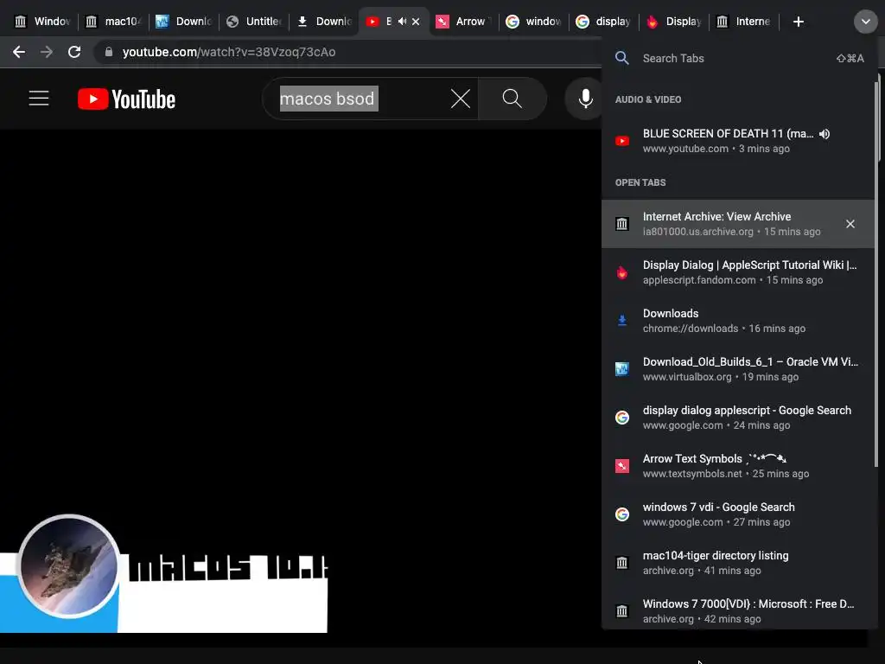Click fandom flame icon beside Display Dialog entry
The width and height of the screenshot is (885, 664).
click(x=622, y=272)
